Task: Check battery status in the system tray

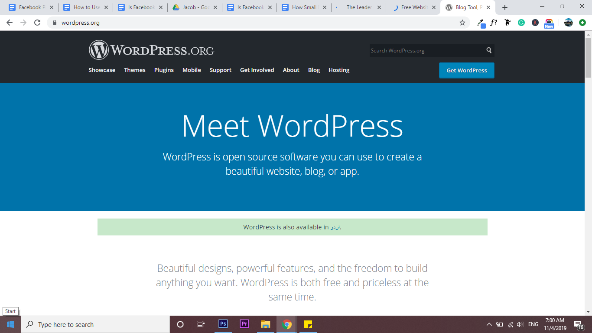Action: tap(500, 324)
